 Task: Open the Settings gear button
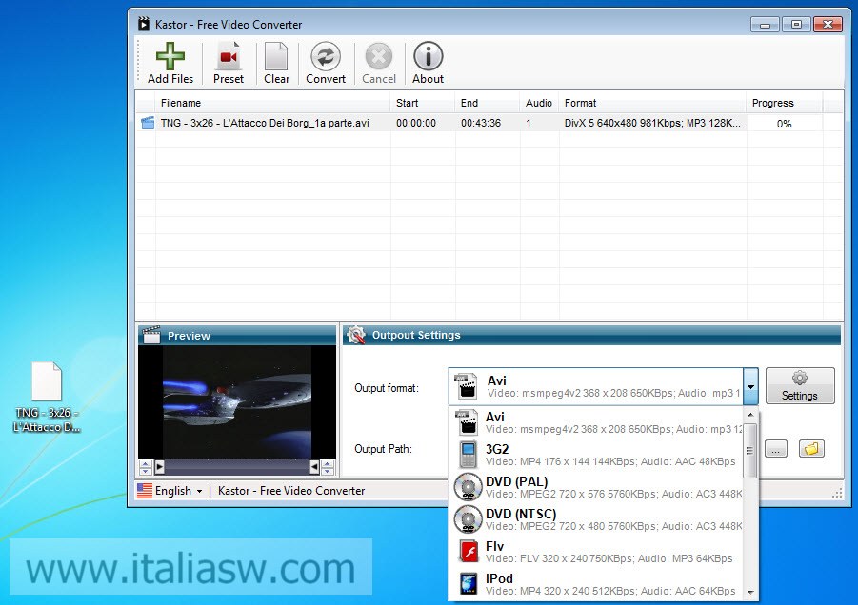[x=800, y=386]
